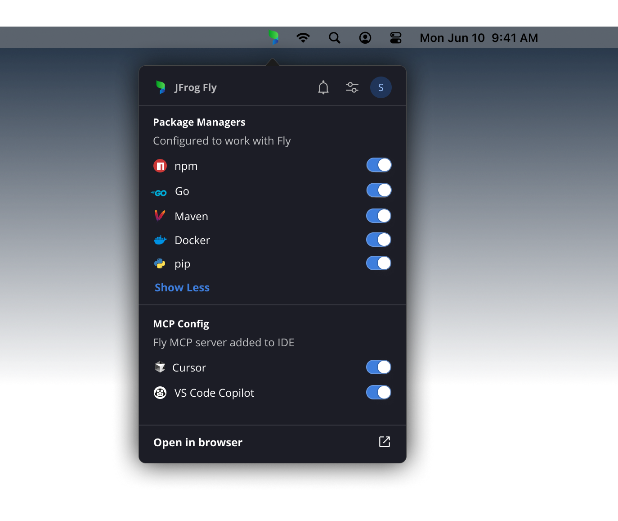Viewport: 618px width, 521px height.
Task: Disable Cursor MCP config toggle
Action: click(x=379, y=367)
